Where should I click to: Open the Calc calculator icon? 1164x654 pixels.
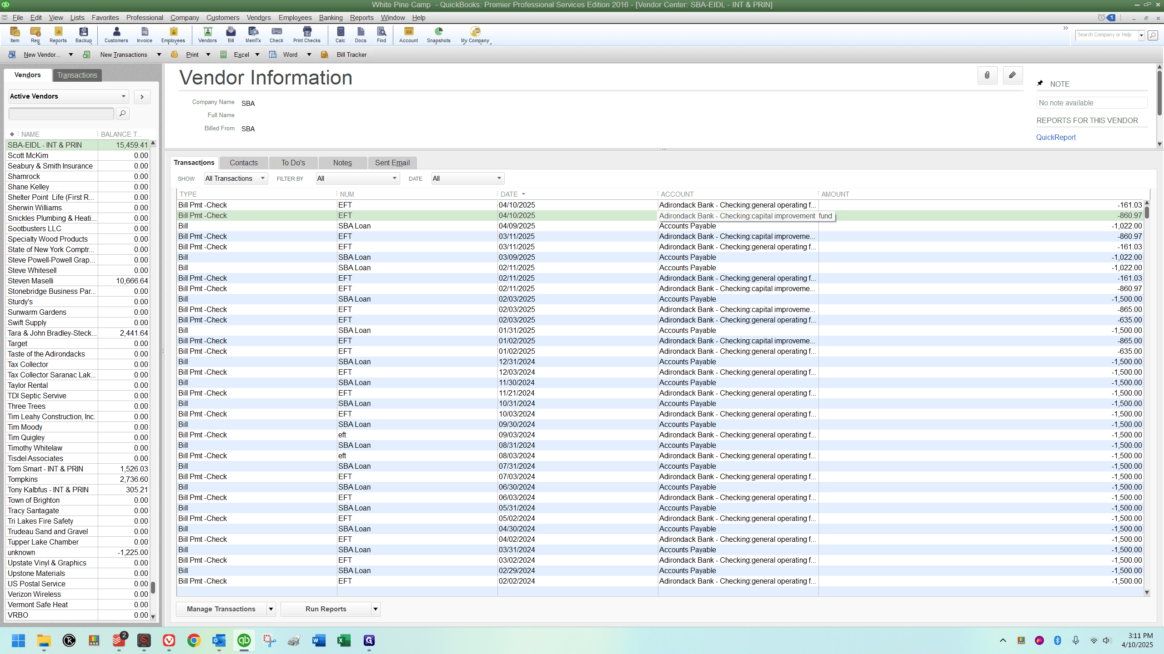tap(341, 35)
